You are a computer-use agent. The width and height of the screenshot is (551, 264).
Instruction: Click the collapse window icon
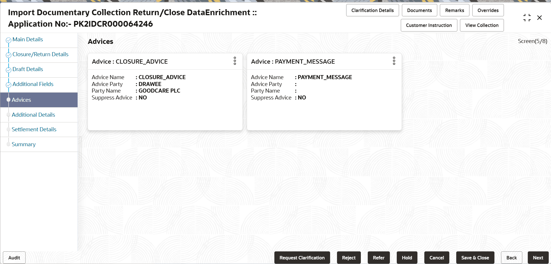(x=527, y=18)
